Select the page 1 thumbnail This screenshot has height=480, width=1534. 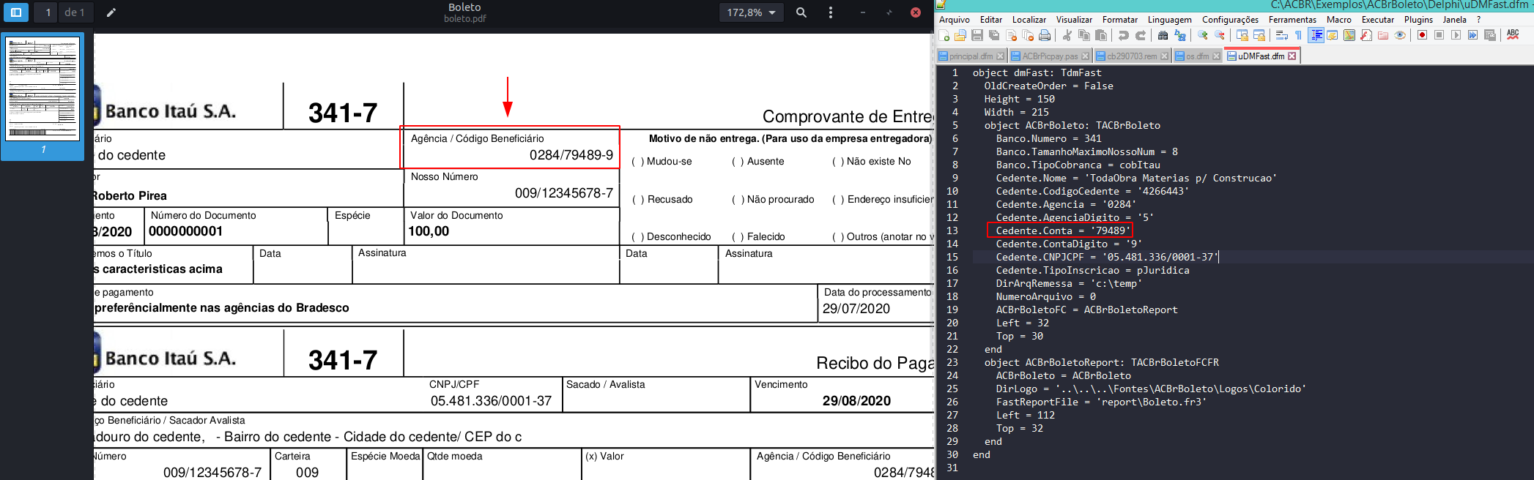tap(42, 89)
